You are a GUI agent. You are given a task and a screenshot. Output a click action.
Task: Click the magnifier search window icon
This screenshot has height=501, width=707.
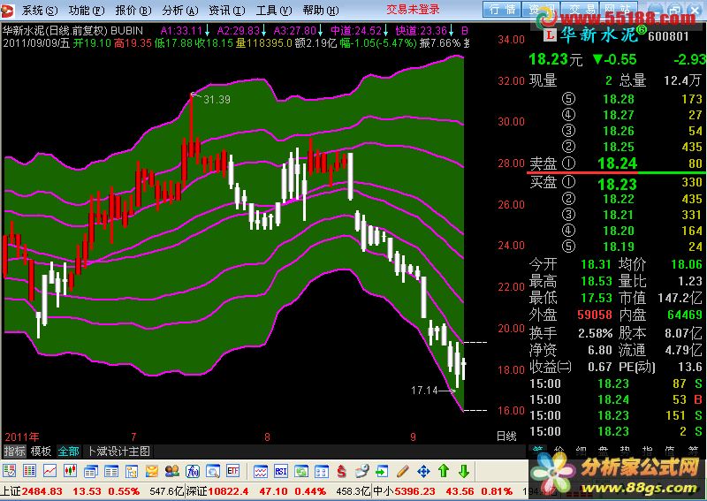213,471
